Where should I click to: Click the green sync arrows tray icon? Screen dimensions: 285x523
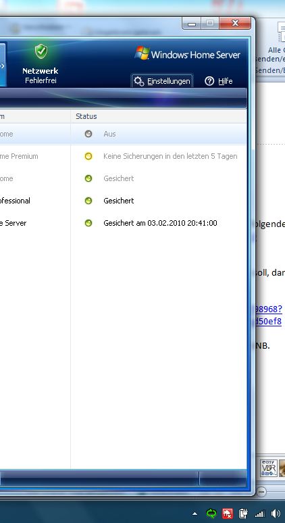(211, 514)
